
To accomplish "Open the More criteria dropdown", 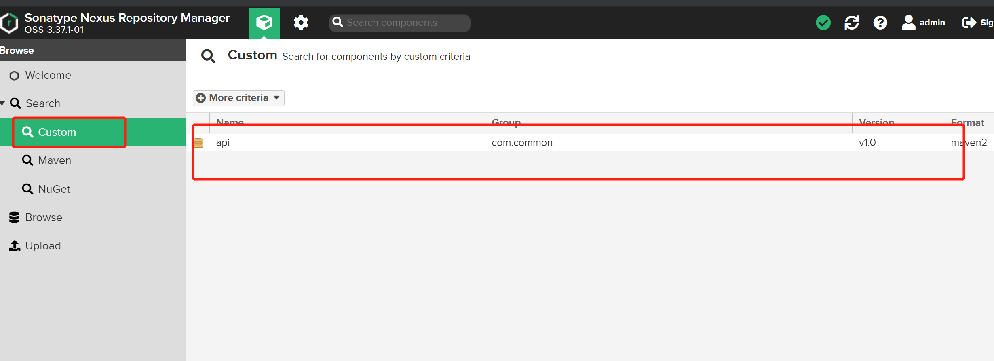I will point(238,98).
